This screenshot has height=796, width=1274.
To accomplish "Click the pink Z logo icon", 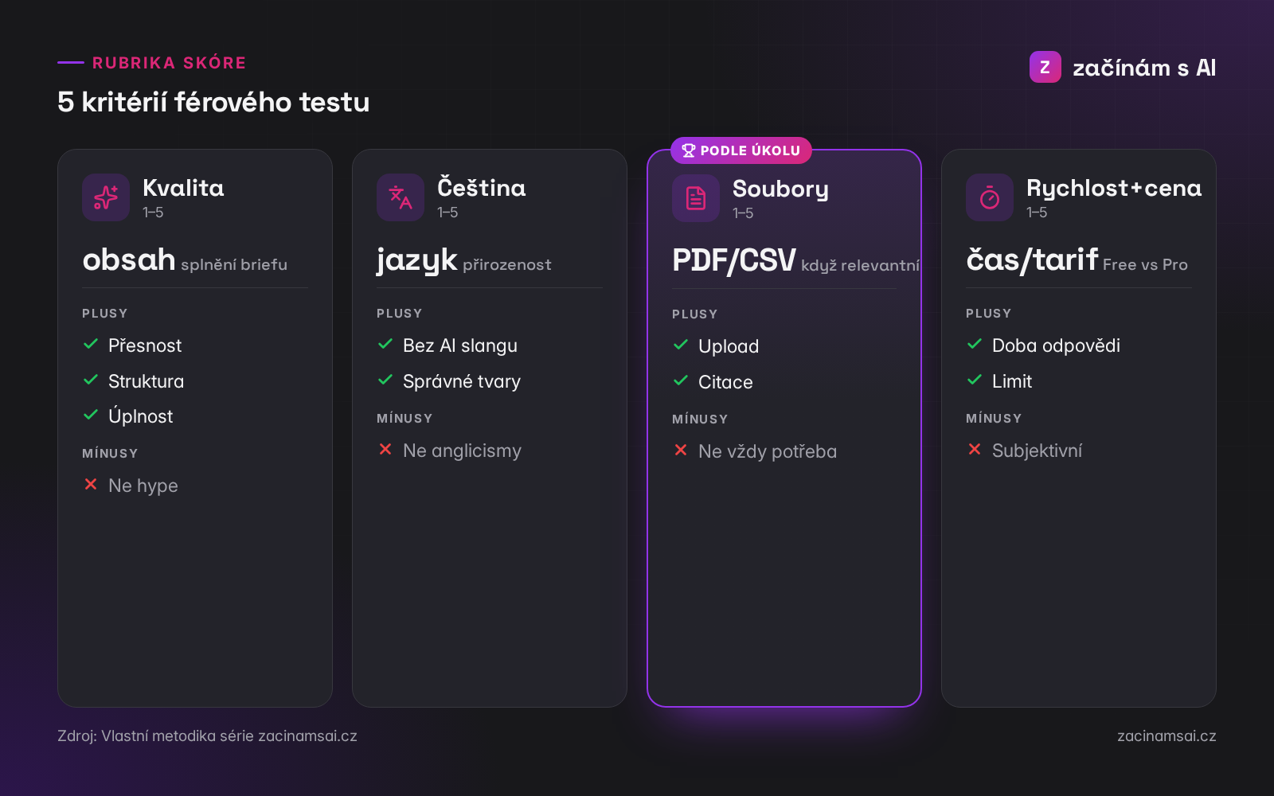I will pos(1045,67).
